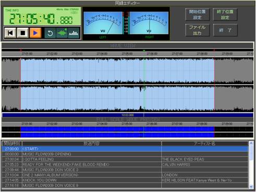Select the <START> row
Screen dimensions: 256x192
(x=125, y=149)
